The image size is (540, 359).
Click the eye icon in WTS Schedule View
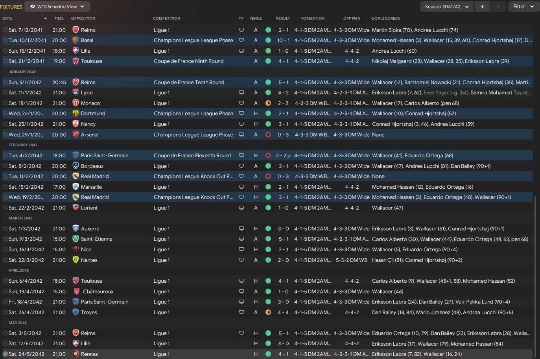33,7
